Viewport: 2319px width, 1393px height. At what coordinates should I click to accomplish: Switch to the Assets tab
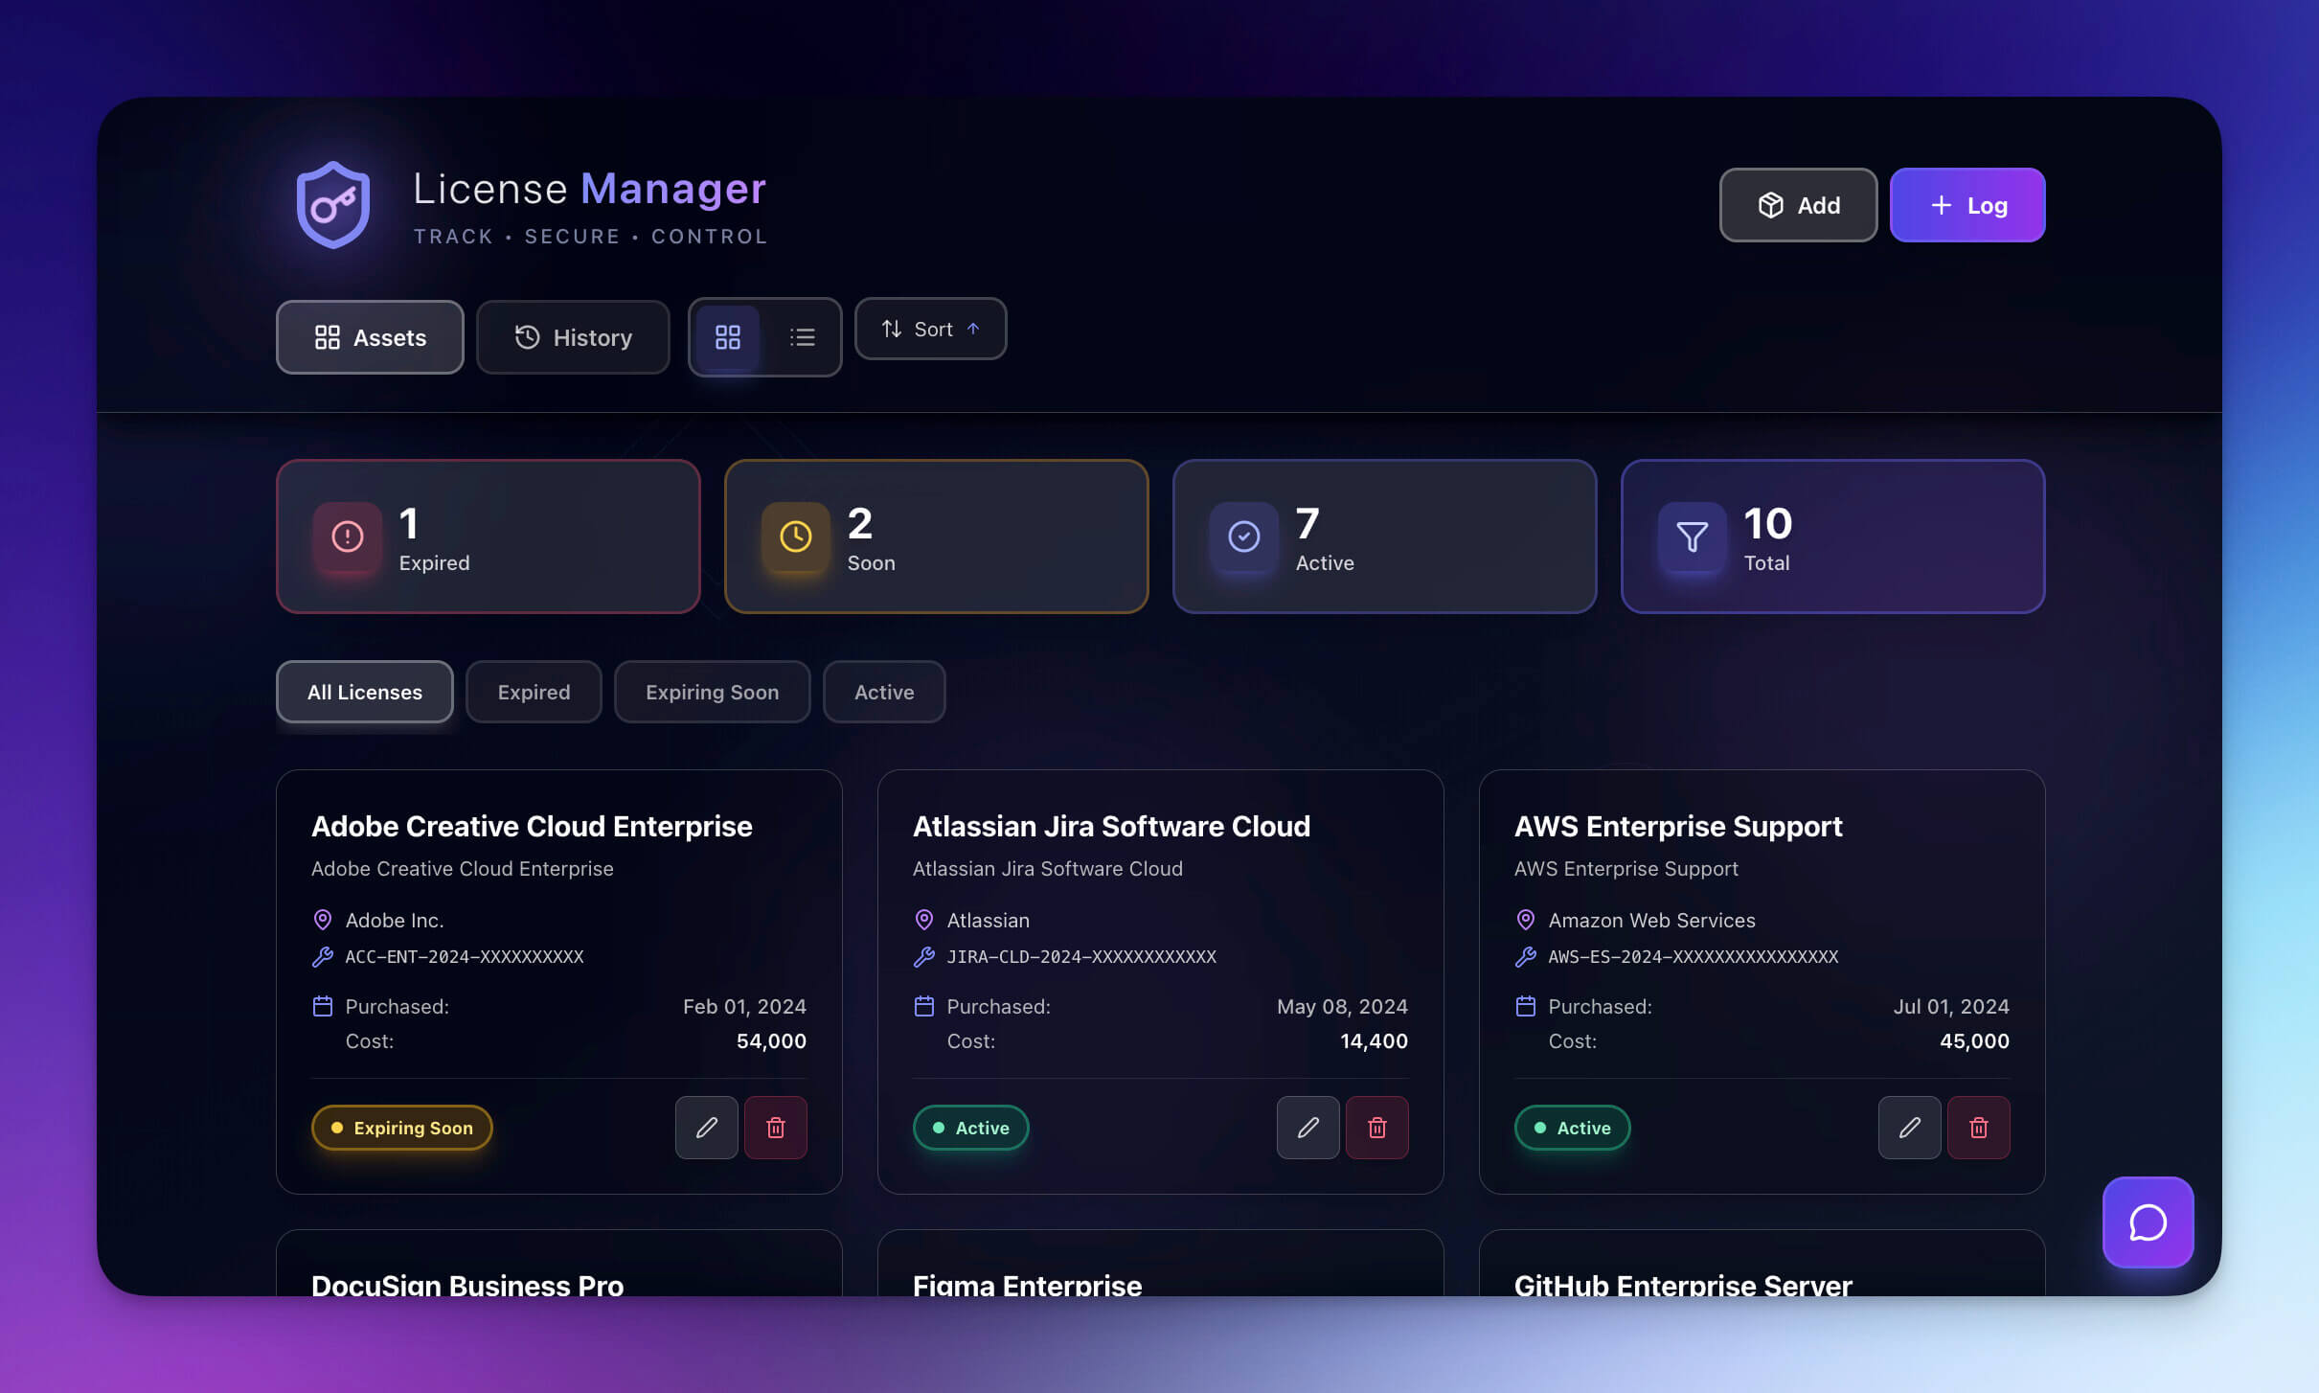pos(370,337)
